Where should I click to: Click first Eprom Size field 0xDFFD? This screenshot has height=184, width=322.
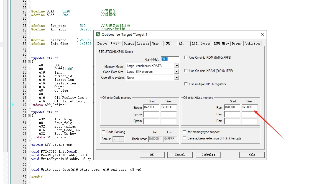(x=169, y=107)
